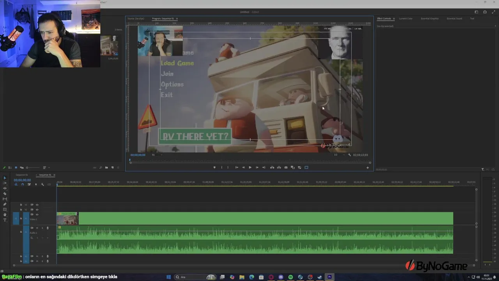499x281 pixels.
Task: Step forward one frame
Action: tap(257, 167)
